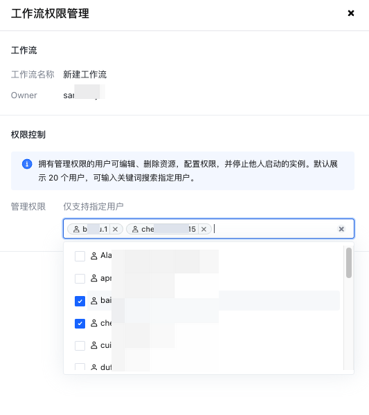Click into the user search input field
Viewport: 369px width, 415px height.
(274, 229)
